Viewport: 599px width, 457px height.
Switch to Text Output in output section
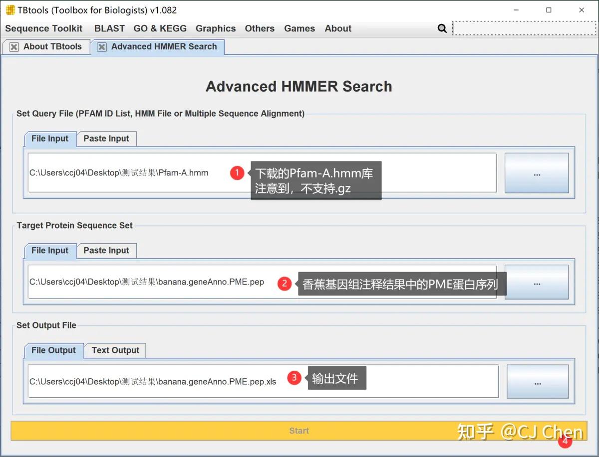point(115,350)
